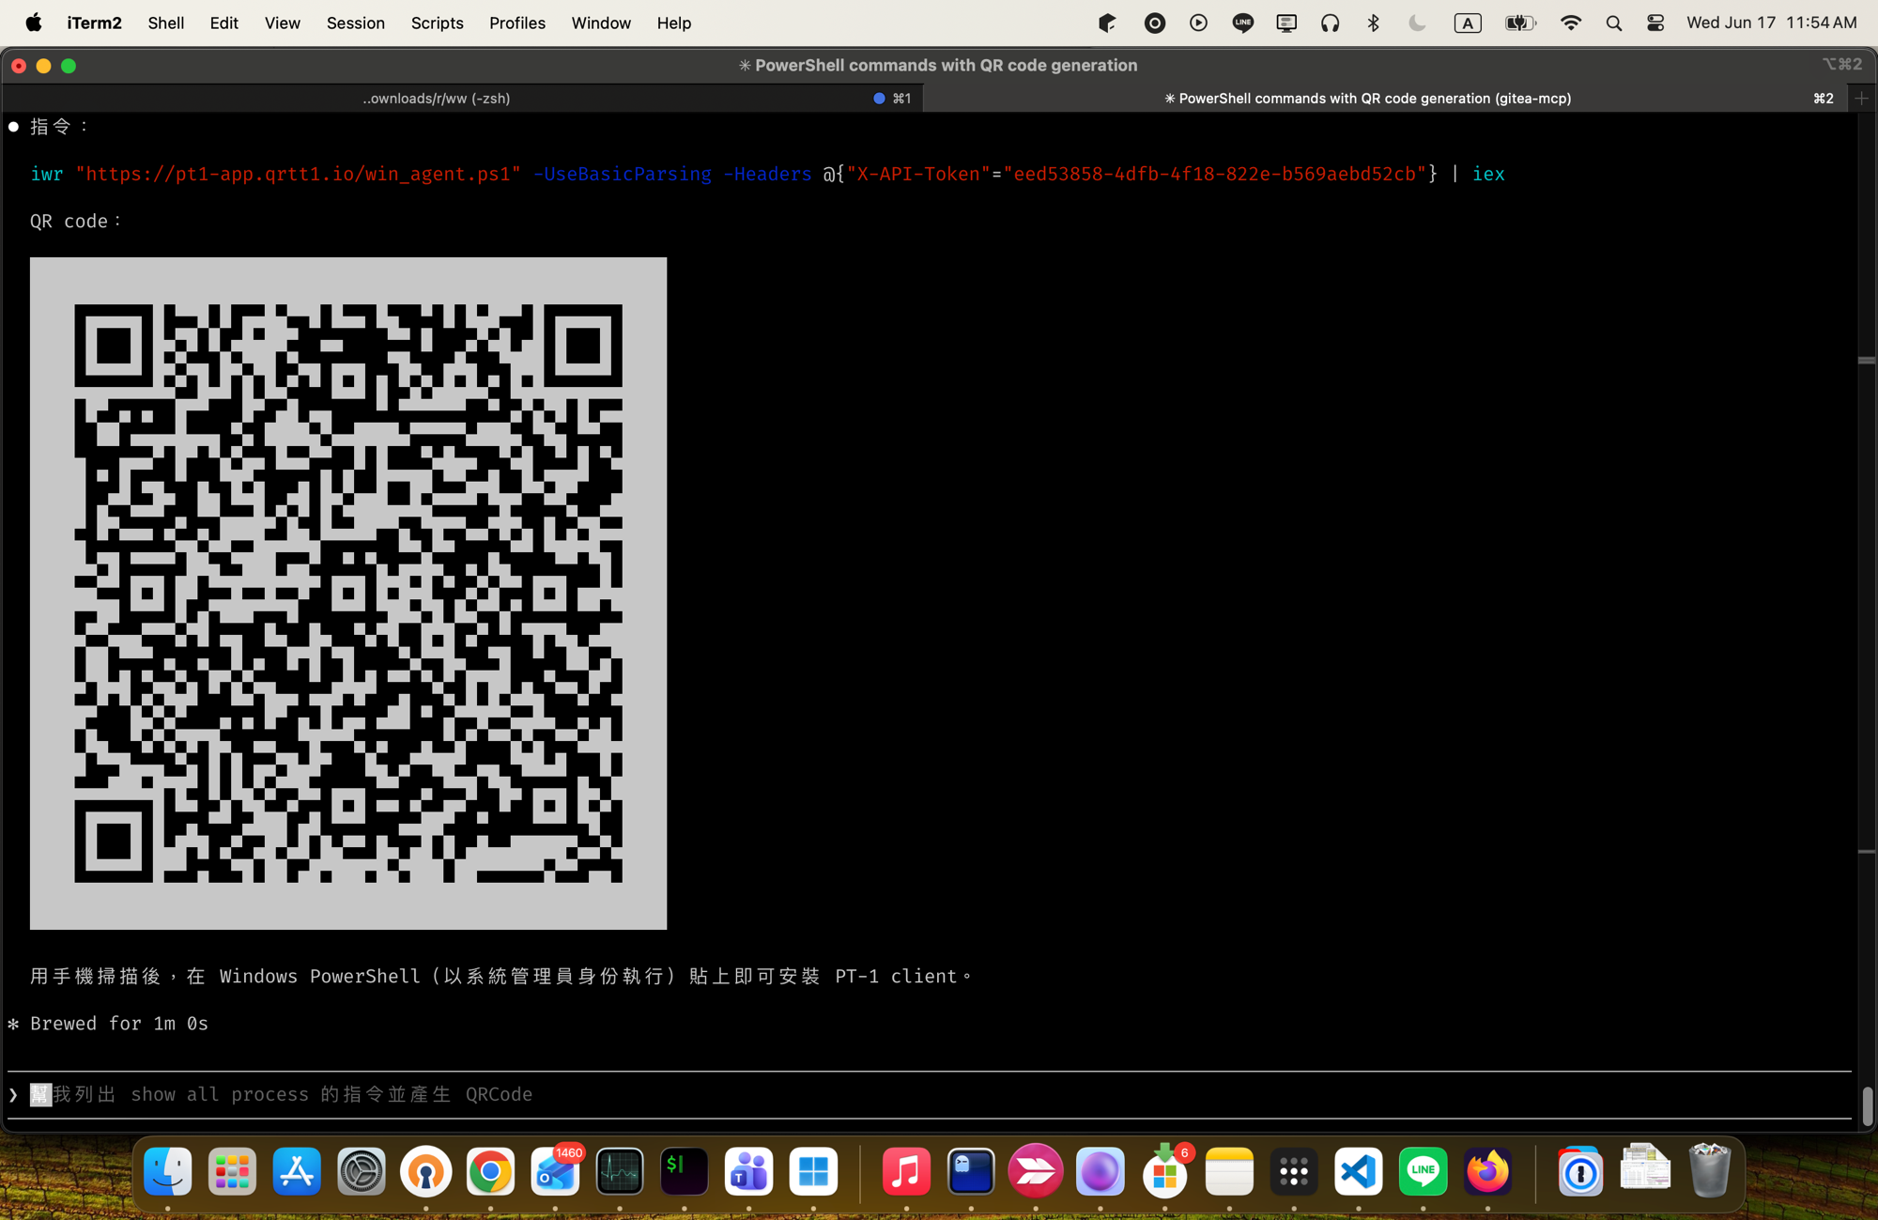Open the Profiles menu
This screenshot has height=1220, width=1878.
tap(516, 23)
